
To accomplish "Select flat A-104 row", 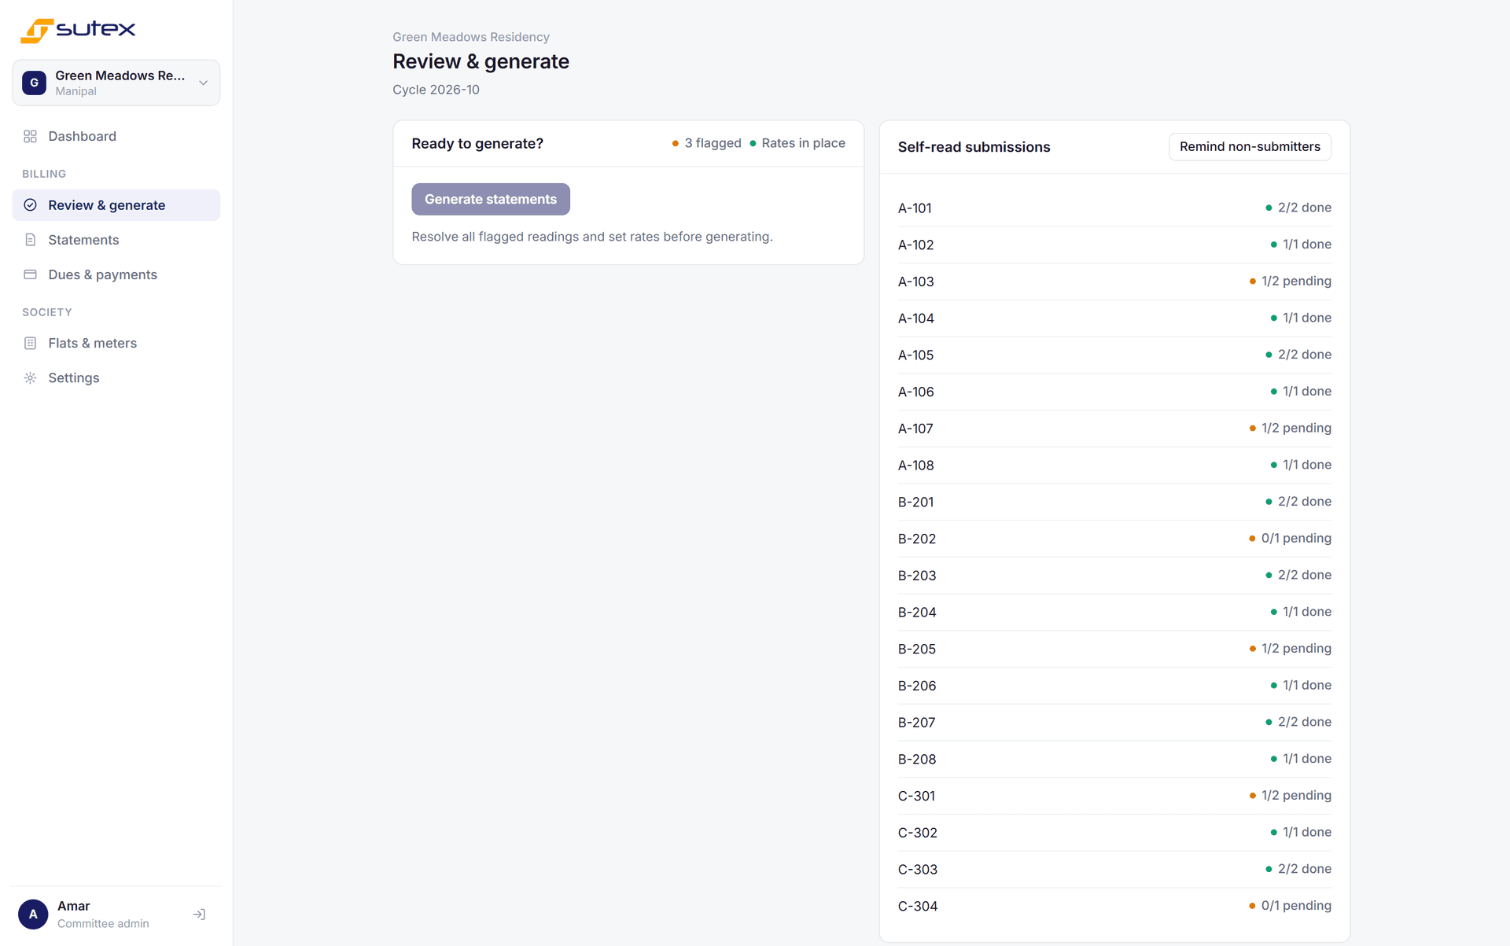I will pyautogui.click(x=1114, y=318).
